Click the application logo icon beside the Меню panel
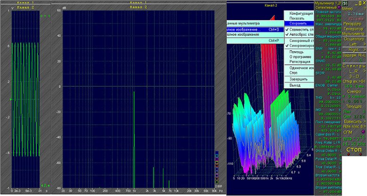The image size is (367, 196). coord(345,4)
